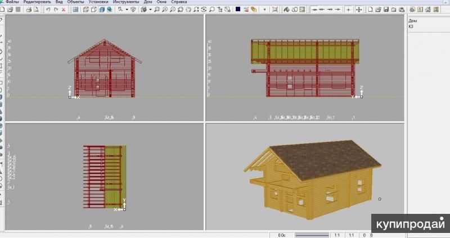Screen dimensions: 450x238
Task: Select the shaded blue cube display mode
Action: pos(102,10)
